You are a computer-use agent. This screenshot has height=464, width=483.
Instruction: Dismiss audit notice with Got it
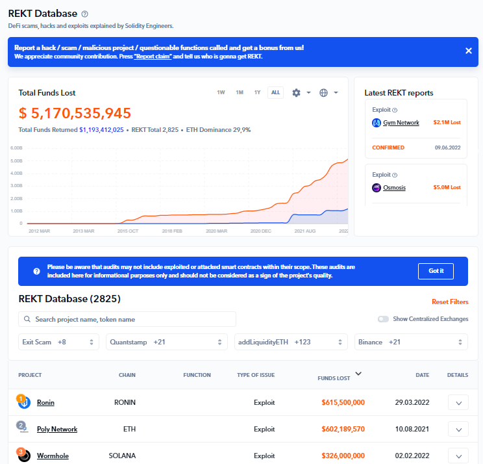tap(436, 271)
